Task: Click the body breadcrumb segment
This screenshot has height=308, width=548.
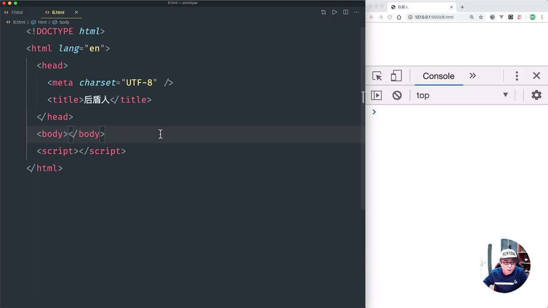Action: point(64,22)
